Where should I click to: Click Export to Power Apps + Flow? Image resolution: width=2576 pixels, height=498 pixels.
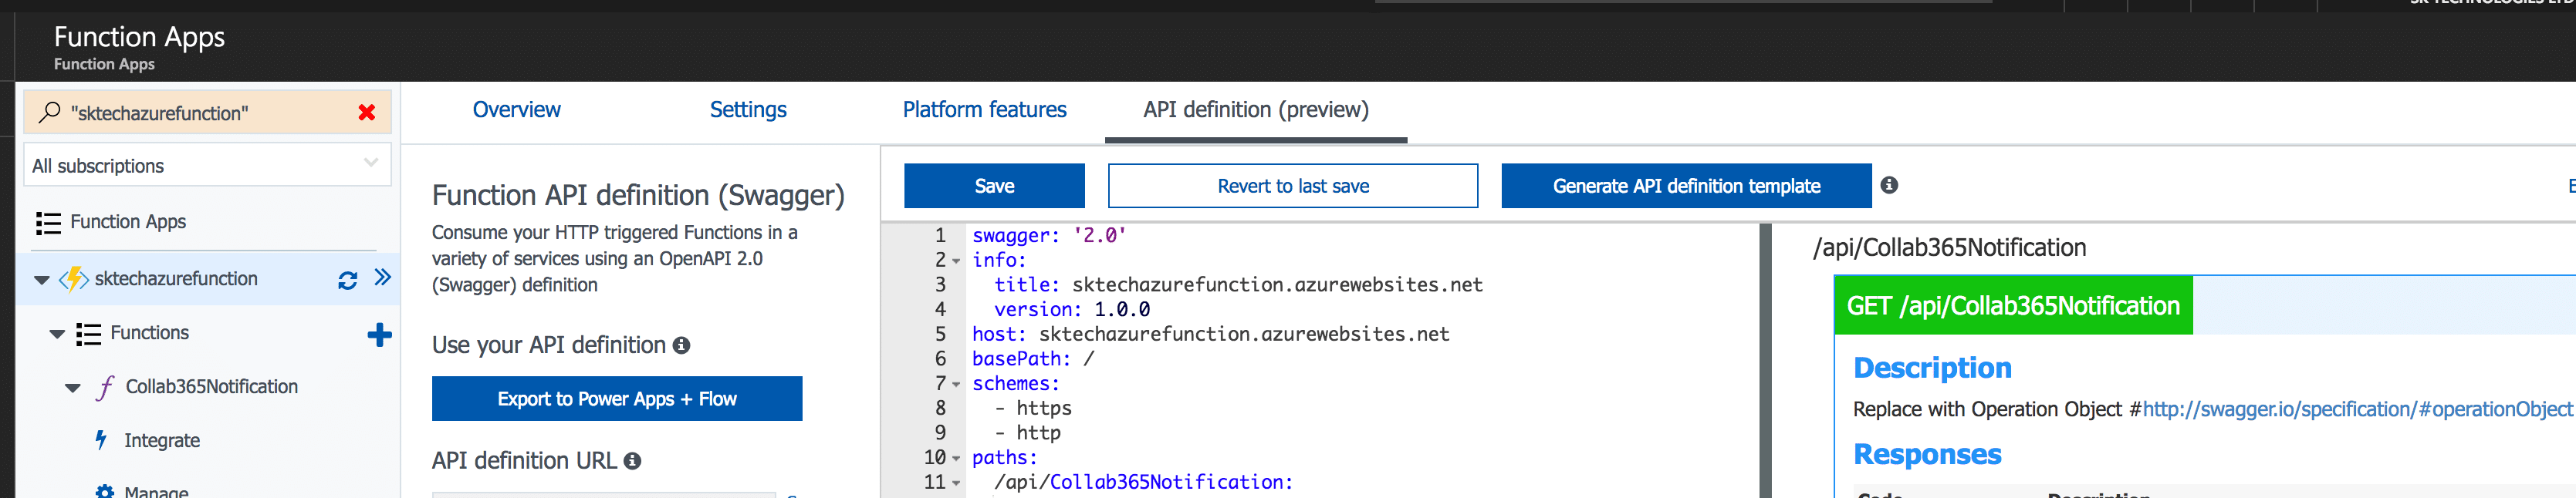(617, 399)
